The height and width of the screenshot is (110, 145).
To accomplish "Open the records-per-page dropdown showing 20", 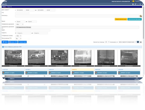I will (107, 42).
